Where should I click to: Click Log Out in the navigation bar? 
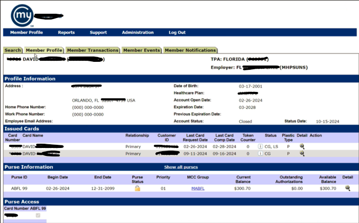tap(177, 32)
